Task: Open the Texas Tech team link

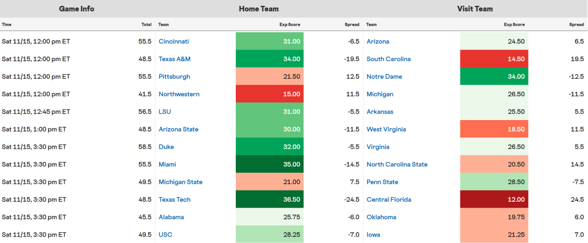Action: coord(174,200)
